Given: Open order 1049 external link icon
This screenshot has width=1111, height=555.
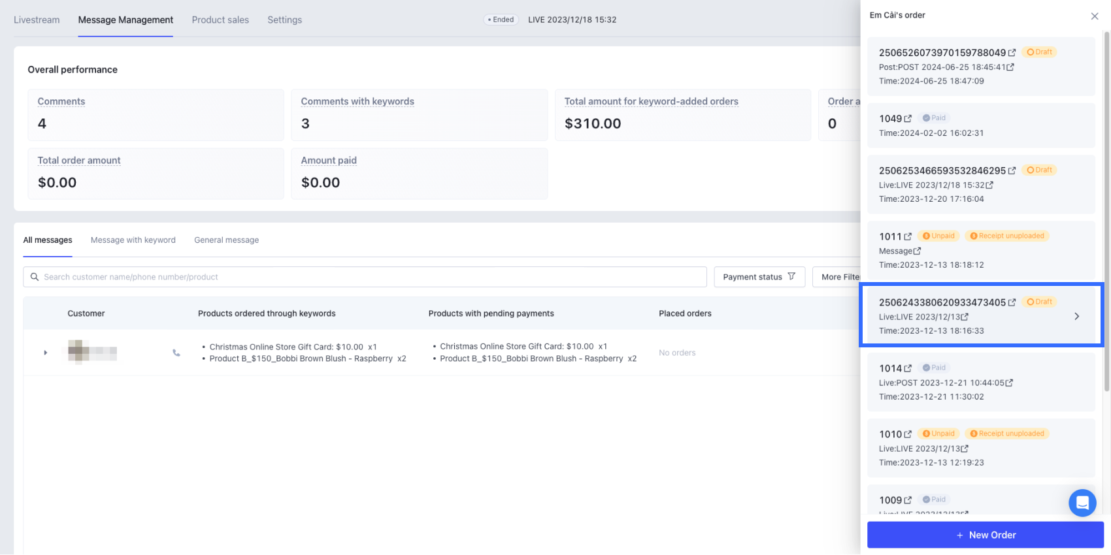Looking at the screenshot, I should click(908, 119).
